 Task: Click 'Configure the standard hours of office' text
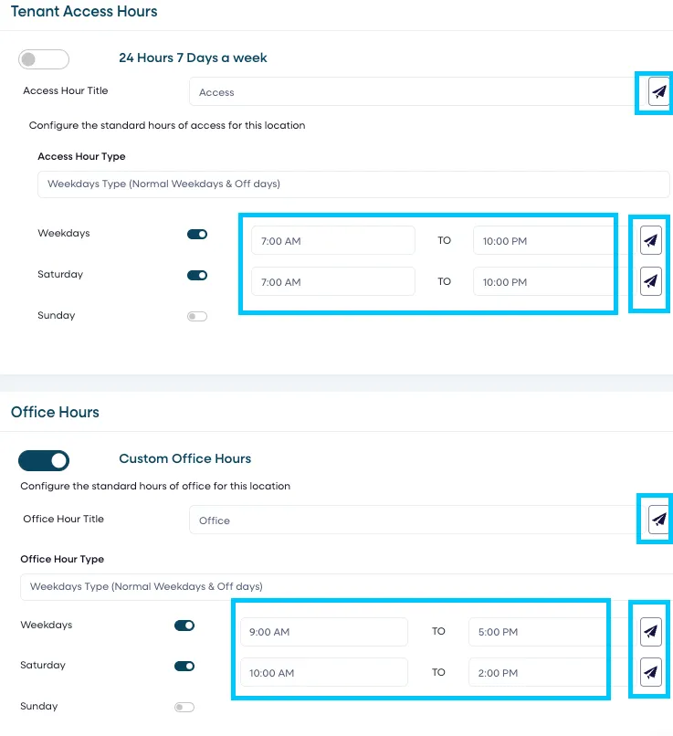pos(155,486)
